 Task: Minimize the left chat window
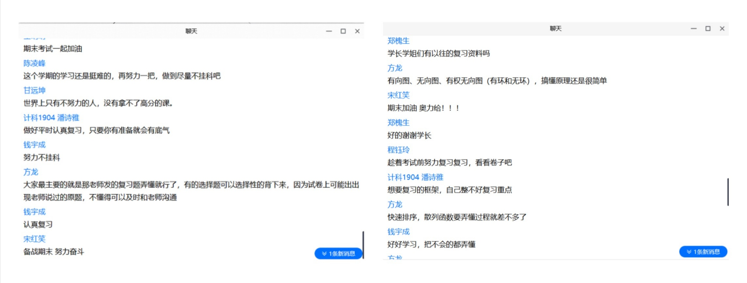pyautogui.click(x=329, y=31)
